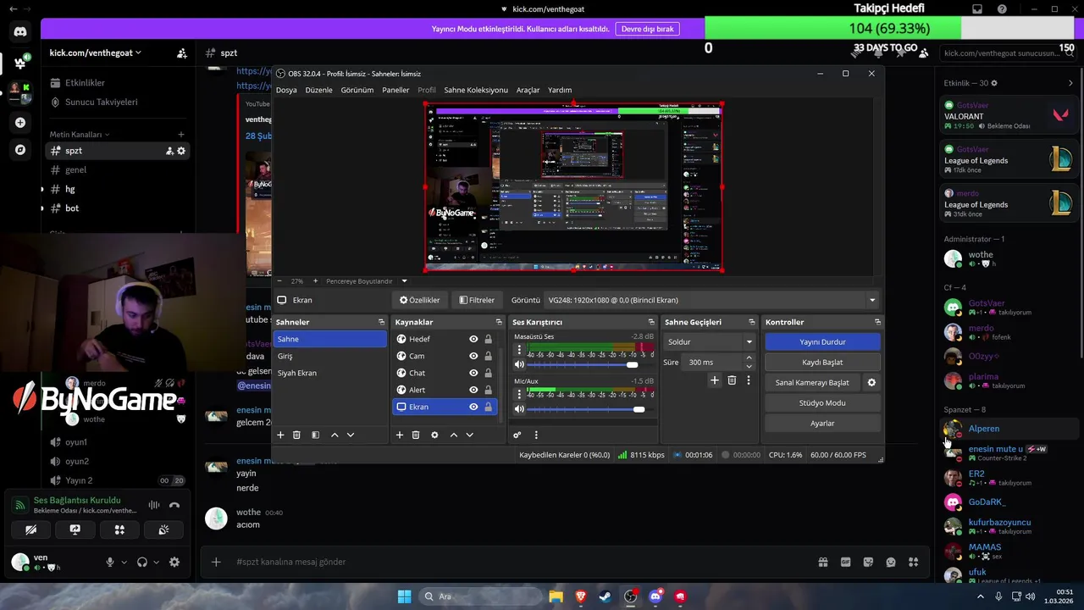Image resolution: width=1084 pixels, height=610 pixels.
Task: Open virtual camera settings gear
Action: (871, 382)
